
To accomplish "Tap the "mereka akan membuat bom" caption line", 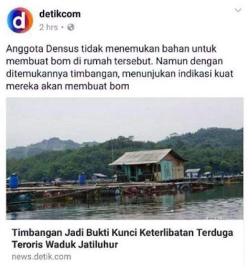I will click(68, 86).
